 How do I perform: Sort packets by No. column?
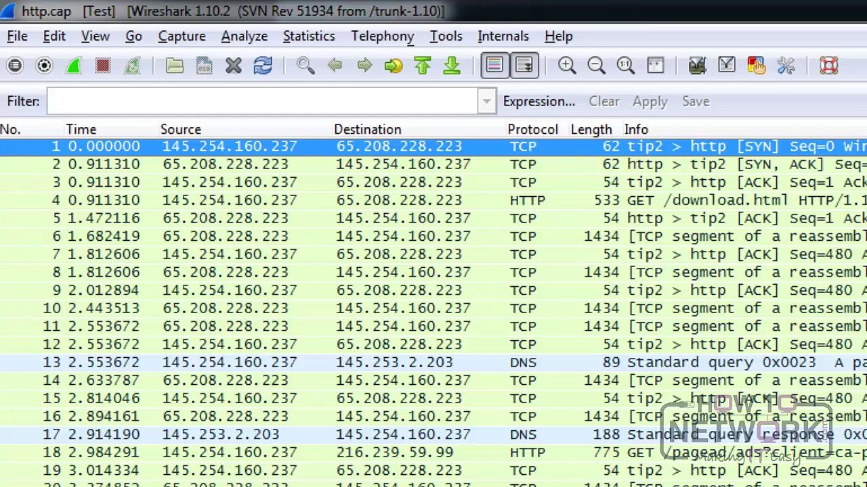tap(31, 129)
